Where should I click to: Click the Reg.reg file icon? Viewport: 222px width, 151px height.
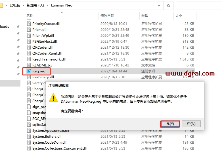[x=29, y=71]
